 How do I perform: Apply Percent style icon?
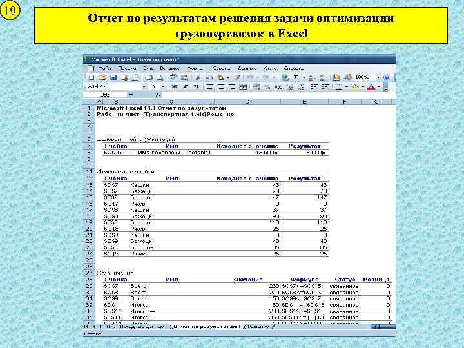tap(267, 87)
